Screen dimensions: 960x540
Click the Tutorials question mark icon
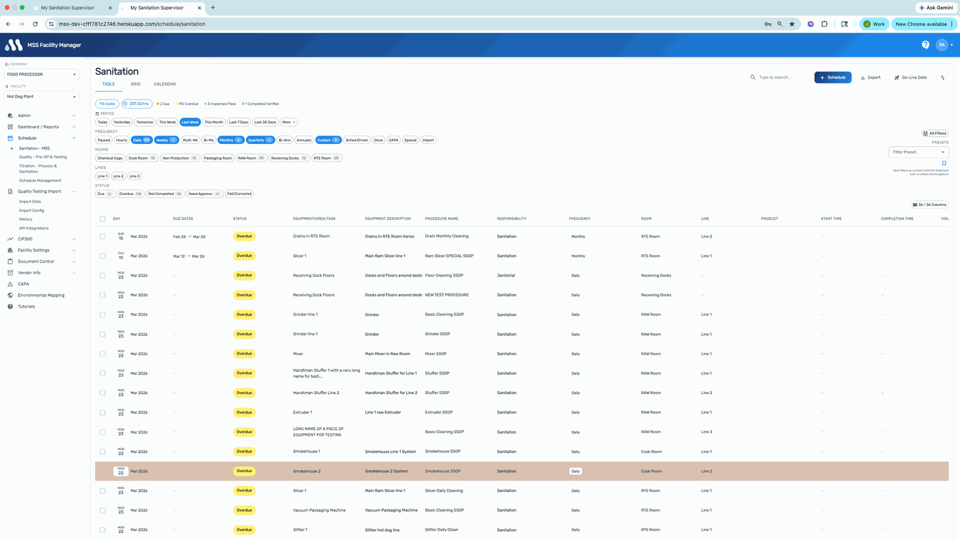point(10,307)
